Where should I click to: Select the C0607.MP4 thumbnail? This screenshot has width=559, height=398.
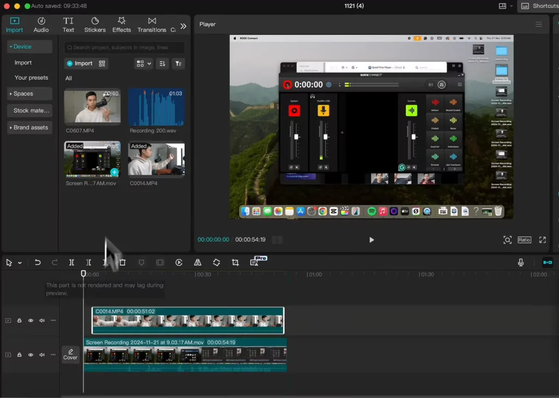click(x=92, y=106)
